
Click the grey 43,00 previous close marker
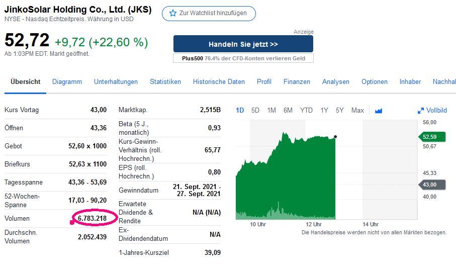[428, 185]
